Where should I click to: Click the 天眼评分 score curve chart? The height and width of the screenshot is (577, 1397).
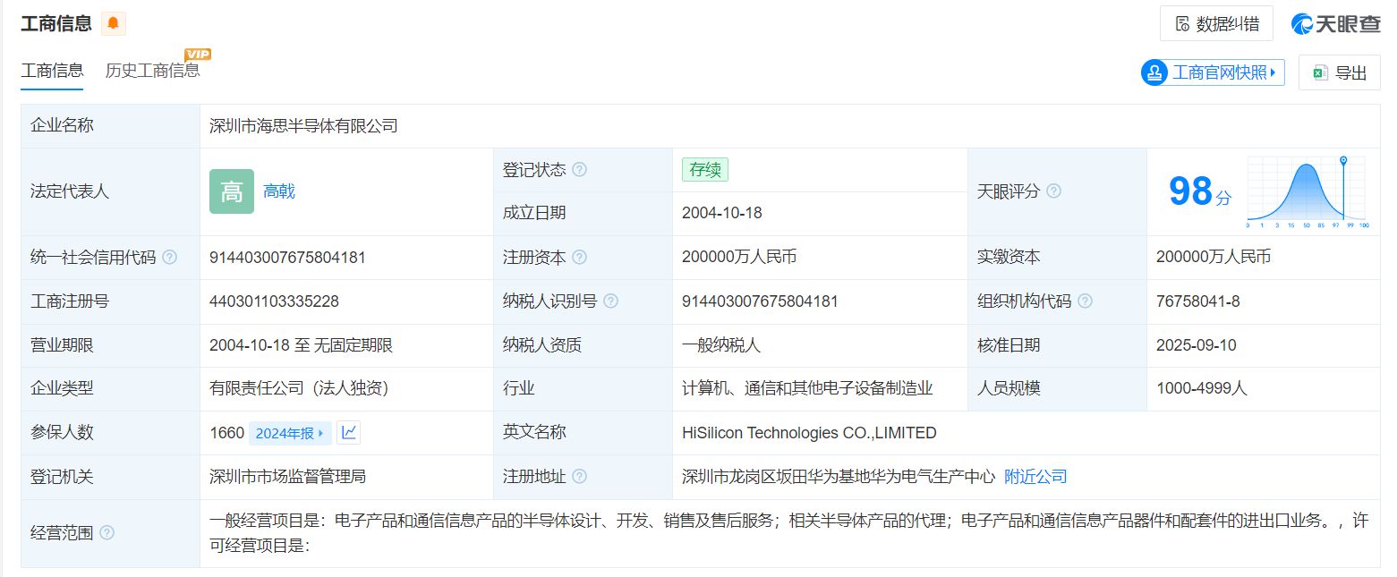tap(1305, 190)
